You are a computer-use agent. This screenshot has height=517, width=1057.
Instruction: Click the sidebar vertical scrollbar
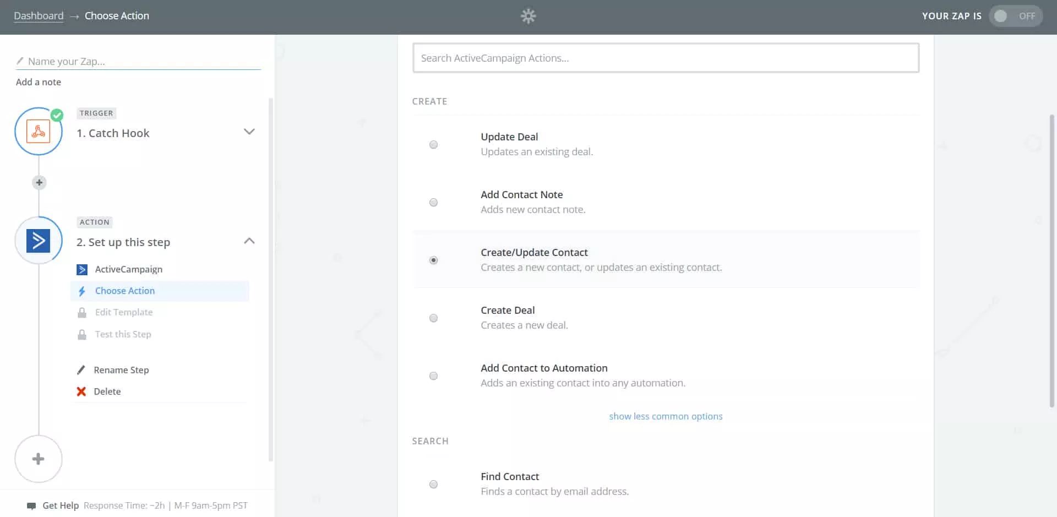coord(270,280)
